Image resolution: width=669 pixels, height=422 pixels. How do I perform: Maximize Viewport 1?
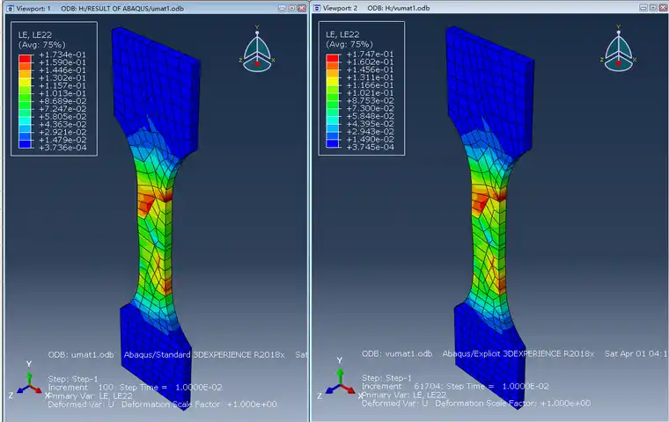(x=292, y=8)
